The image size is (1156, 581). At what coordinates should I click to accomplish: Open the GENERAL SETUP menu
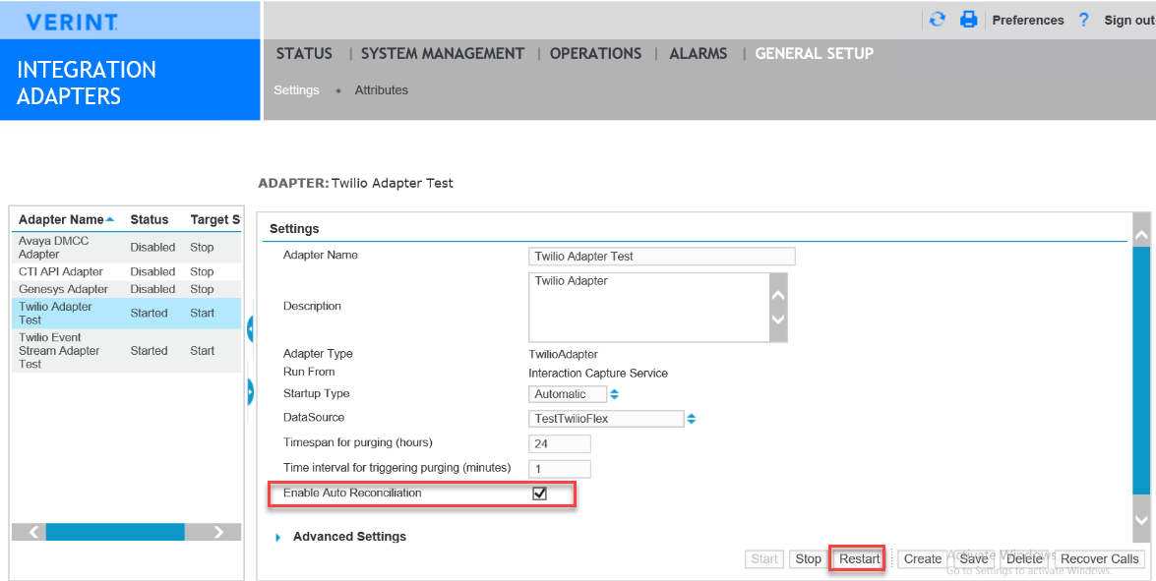[x=814, y=54]
